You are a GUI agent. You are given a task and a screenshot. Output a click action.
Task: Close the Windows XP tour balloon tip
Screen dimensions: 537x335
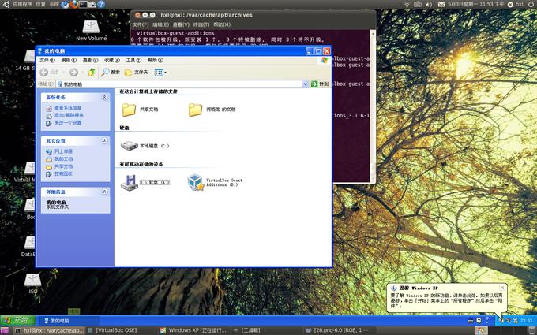click(501, 288)
